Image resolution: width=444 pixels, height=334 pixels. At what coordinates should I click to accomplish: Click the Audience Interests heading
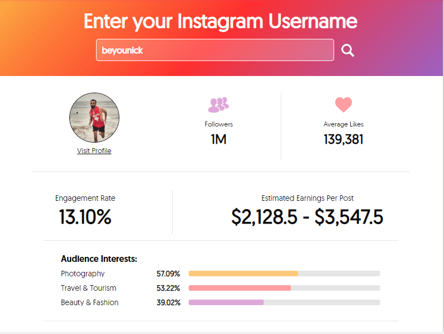click(99, 259)
